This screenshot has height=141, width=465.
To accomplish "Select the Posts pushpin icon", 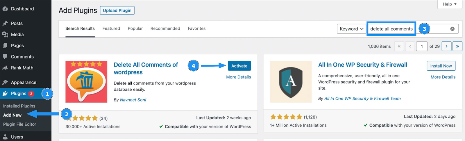I will coord(5,23).
